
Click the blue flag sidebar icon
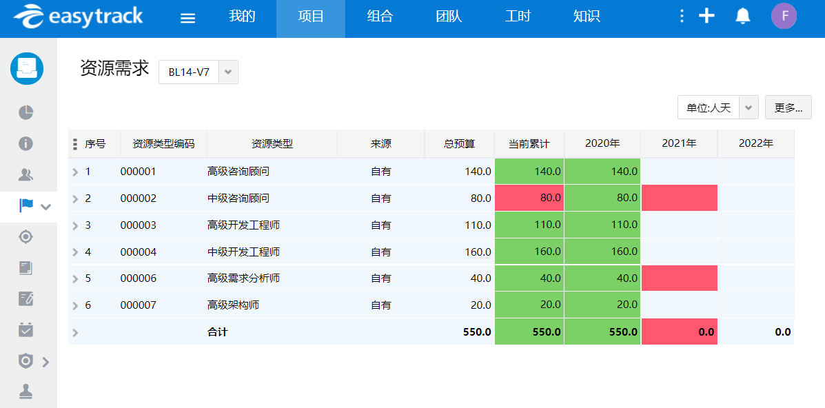coord(26,206)
